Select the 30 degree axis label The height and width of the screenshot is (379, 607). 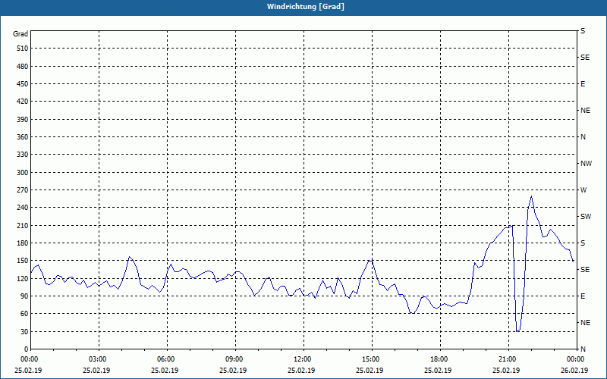pyautogui.click(x=24, y=331)
